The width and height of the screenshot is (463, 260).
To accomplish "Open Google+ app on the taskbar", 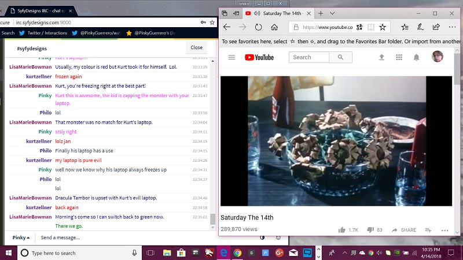I will tap(279, 253).
